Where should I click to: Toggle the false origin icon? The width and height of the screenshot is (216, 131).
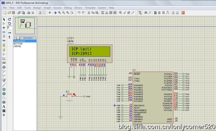pyautogui.click(x=50, y=13)
